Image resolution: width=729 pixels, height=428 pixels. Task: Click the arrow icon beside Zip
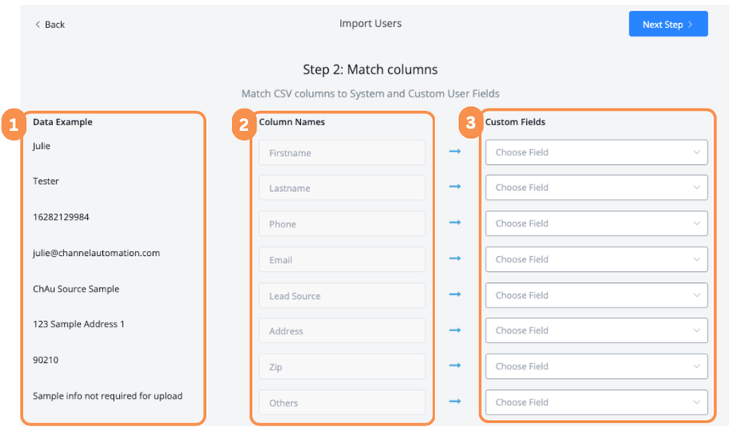click(x=455, y=365)
